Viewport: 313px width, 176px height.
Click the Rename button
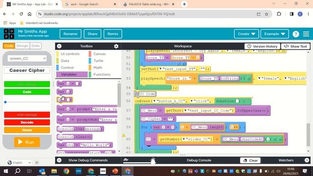pos(70,34)
